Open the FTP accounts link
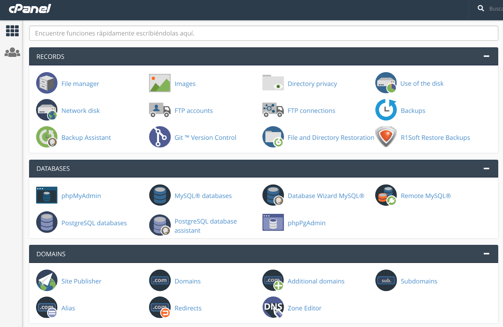 194,111
